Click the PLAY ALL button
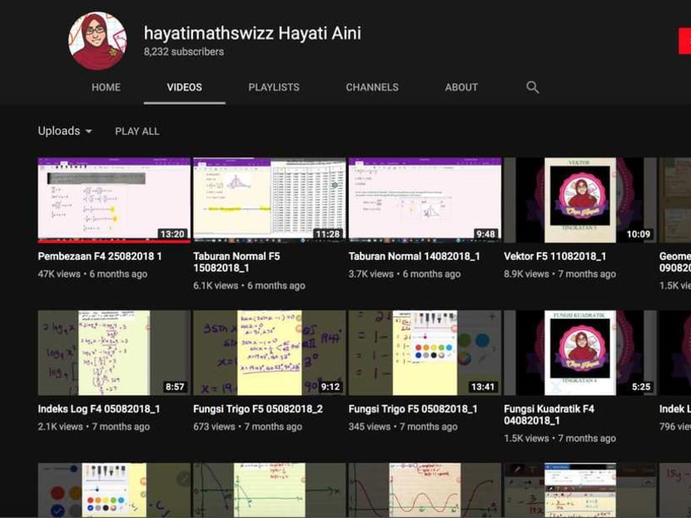691x518 pixels. tap(137, 131)
